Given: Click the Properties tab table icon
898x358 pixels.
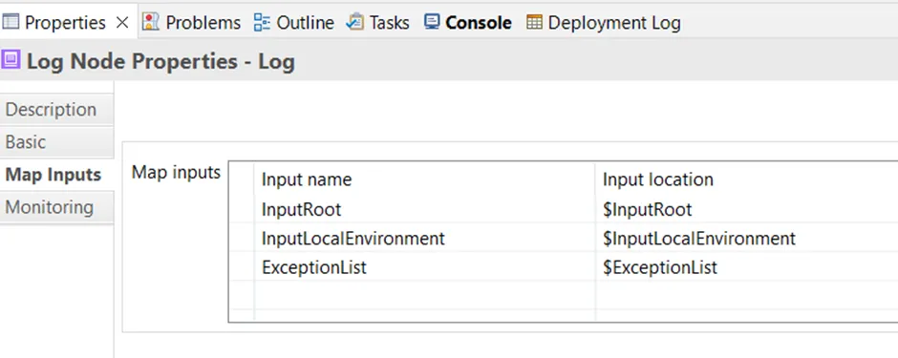Looking at the screenshot, I should click(x=11, y=22).
